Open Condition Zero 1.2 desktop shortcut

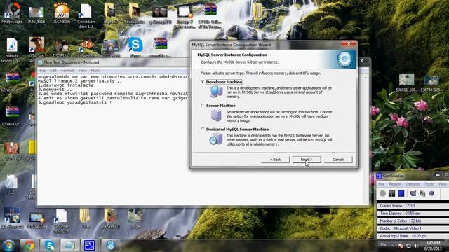coord(86,15)
